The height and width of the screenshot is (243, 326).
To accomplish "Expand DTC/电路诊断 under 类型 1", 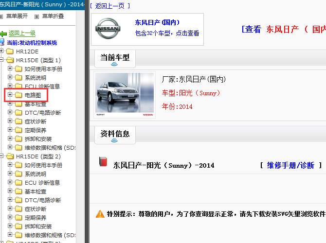I will pyautogui.click(x=10, y=112).
